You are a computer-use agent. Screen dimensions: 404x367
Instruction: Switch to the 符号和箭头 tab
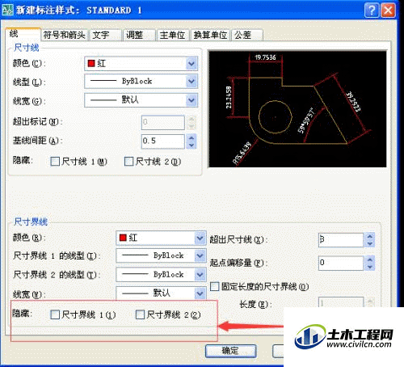coord(64,35)
